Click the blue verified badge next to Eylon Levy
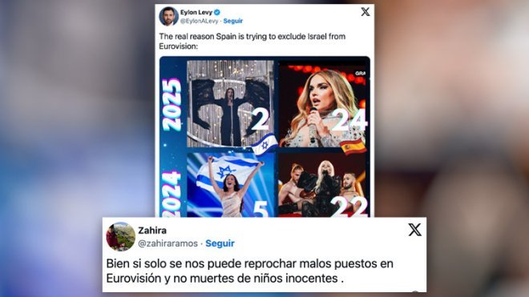Image resolution: width=529 pixels, height=297 pixels. pos(217,13)
